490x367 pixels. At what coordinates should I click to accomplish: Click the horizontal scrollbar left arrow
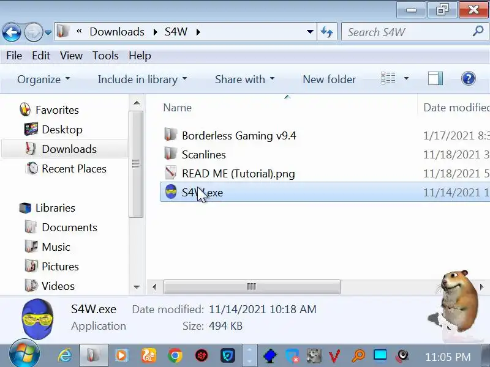click(154, 287)
